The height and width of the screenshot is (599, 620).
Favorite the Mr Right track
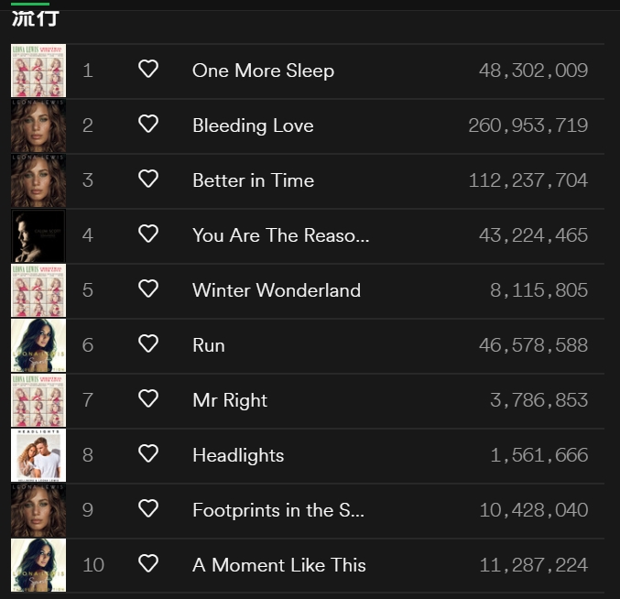click(x=148, y=399)
